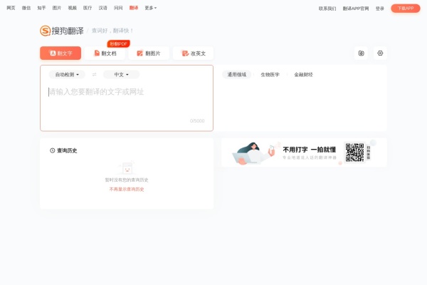This screenshot has height=285, width=427.
Task: Click the 查询历史 heading
Action: pyautogui.click(x=67, y=150)
